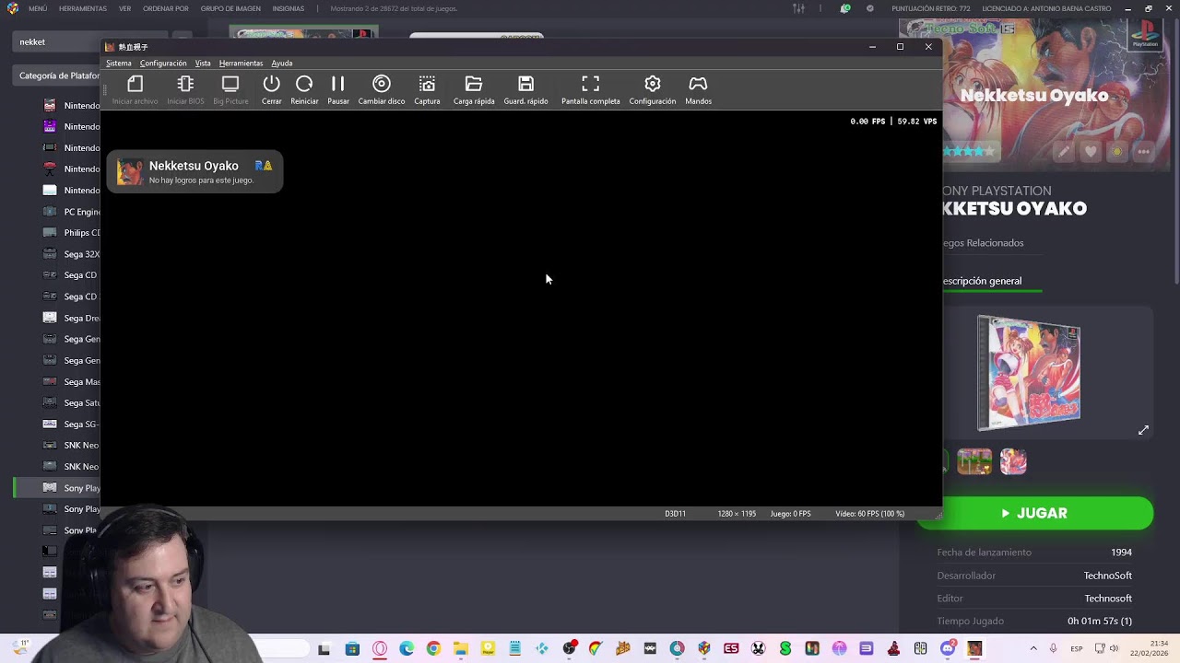Select the Philips CD platform in the sidebar

point(72,233)
